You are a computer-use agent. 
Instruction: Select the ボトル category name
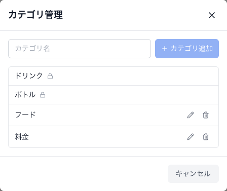pos(25,95)
